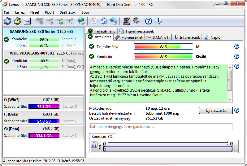
Task: Switch to the Figyelmeztetések tab
Action: (137, 31)
